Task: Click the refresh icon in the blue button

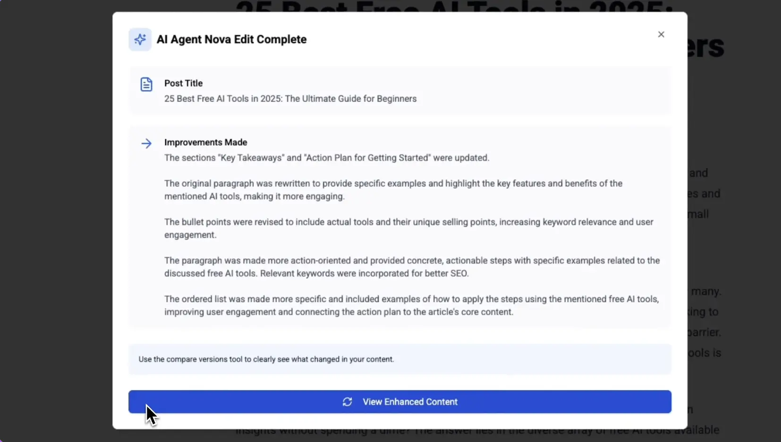Action: [x=348, y=402]
